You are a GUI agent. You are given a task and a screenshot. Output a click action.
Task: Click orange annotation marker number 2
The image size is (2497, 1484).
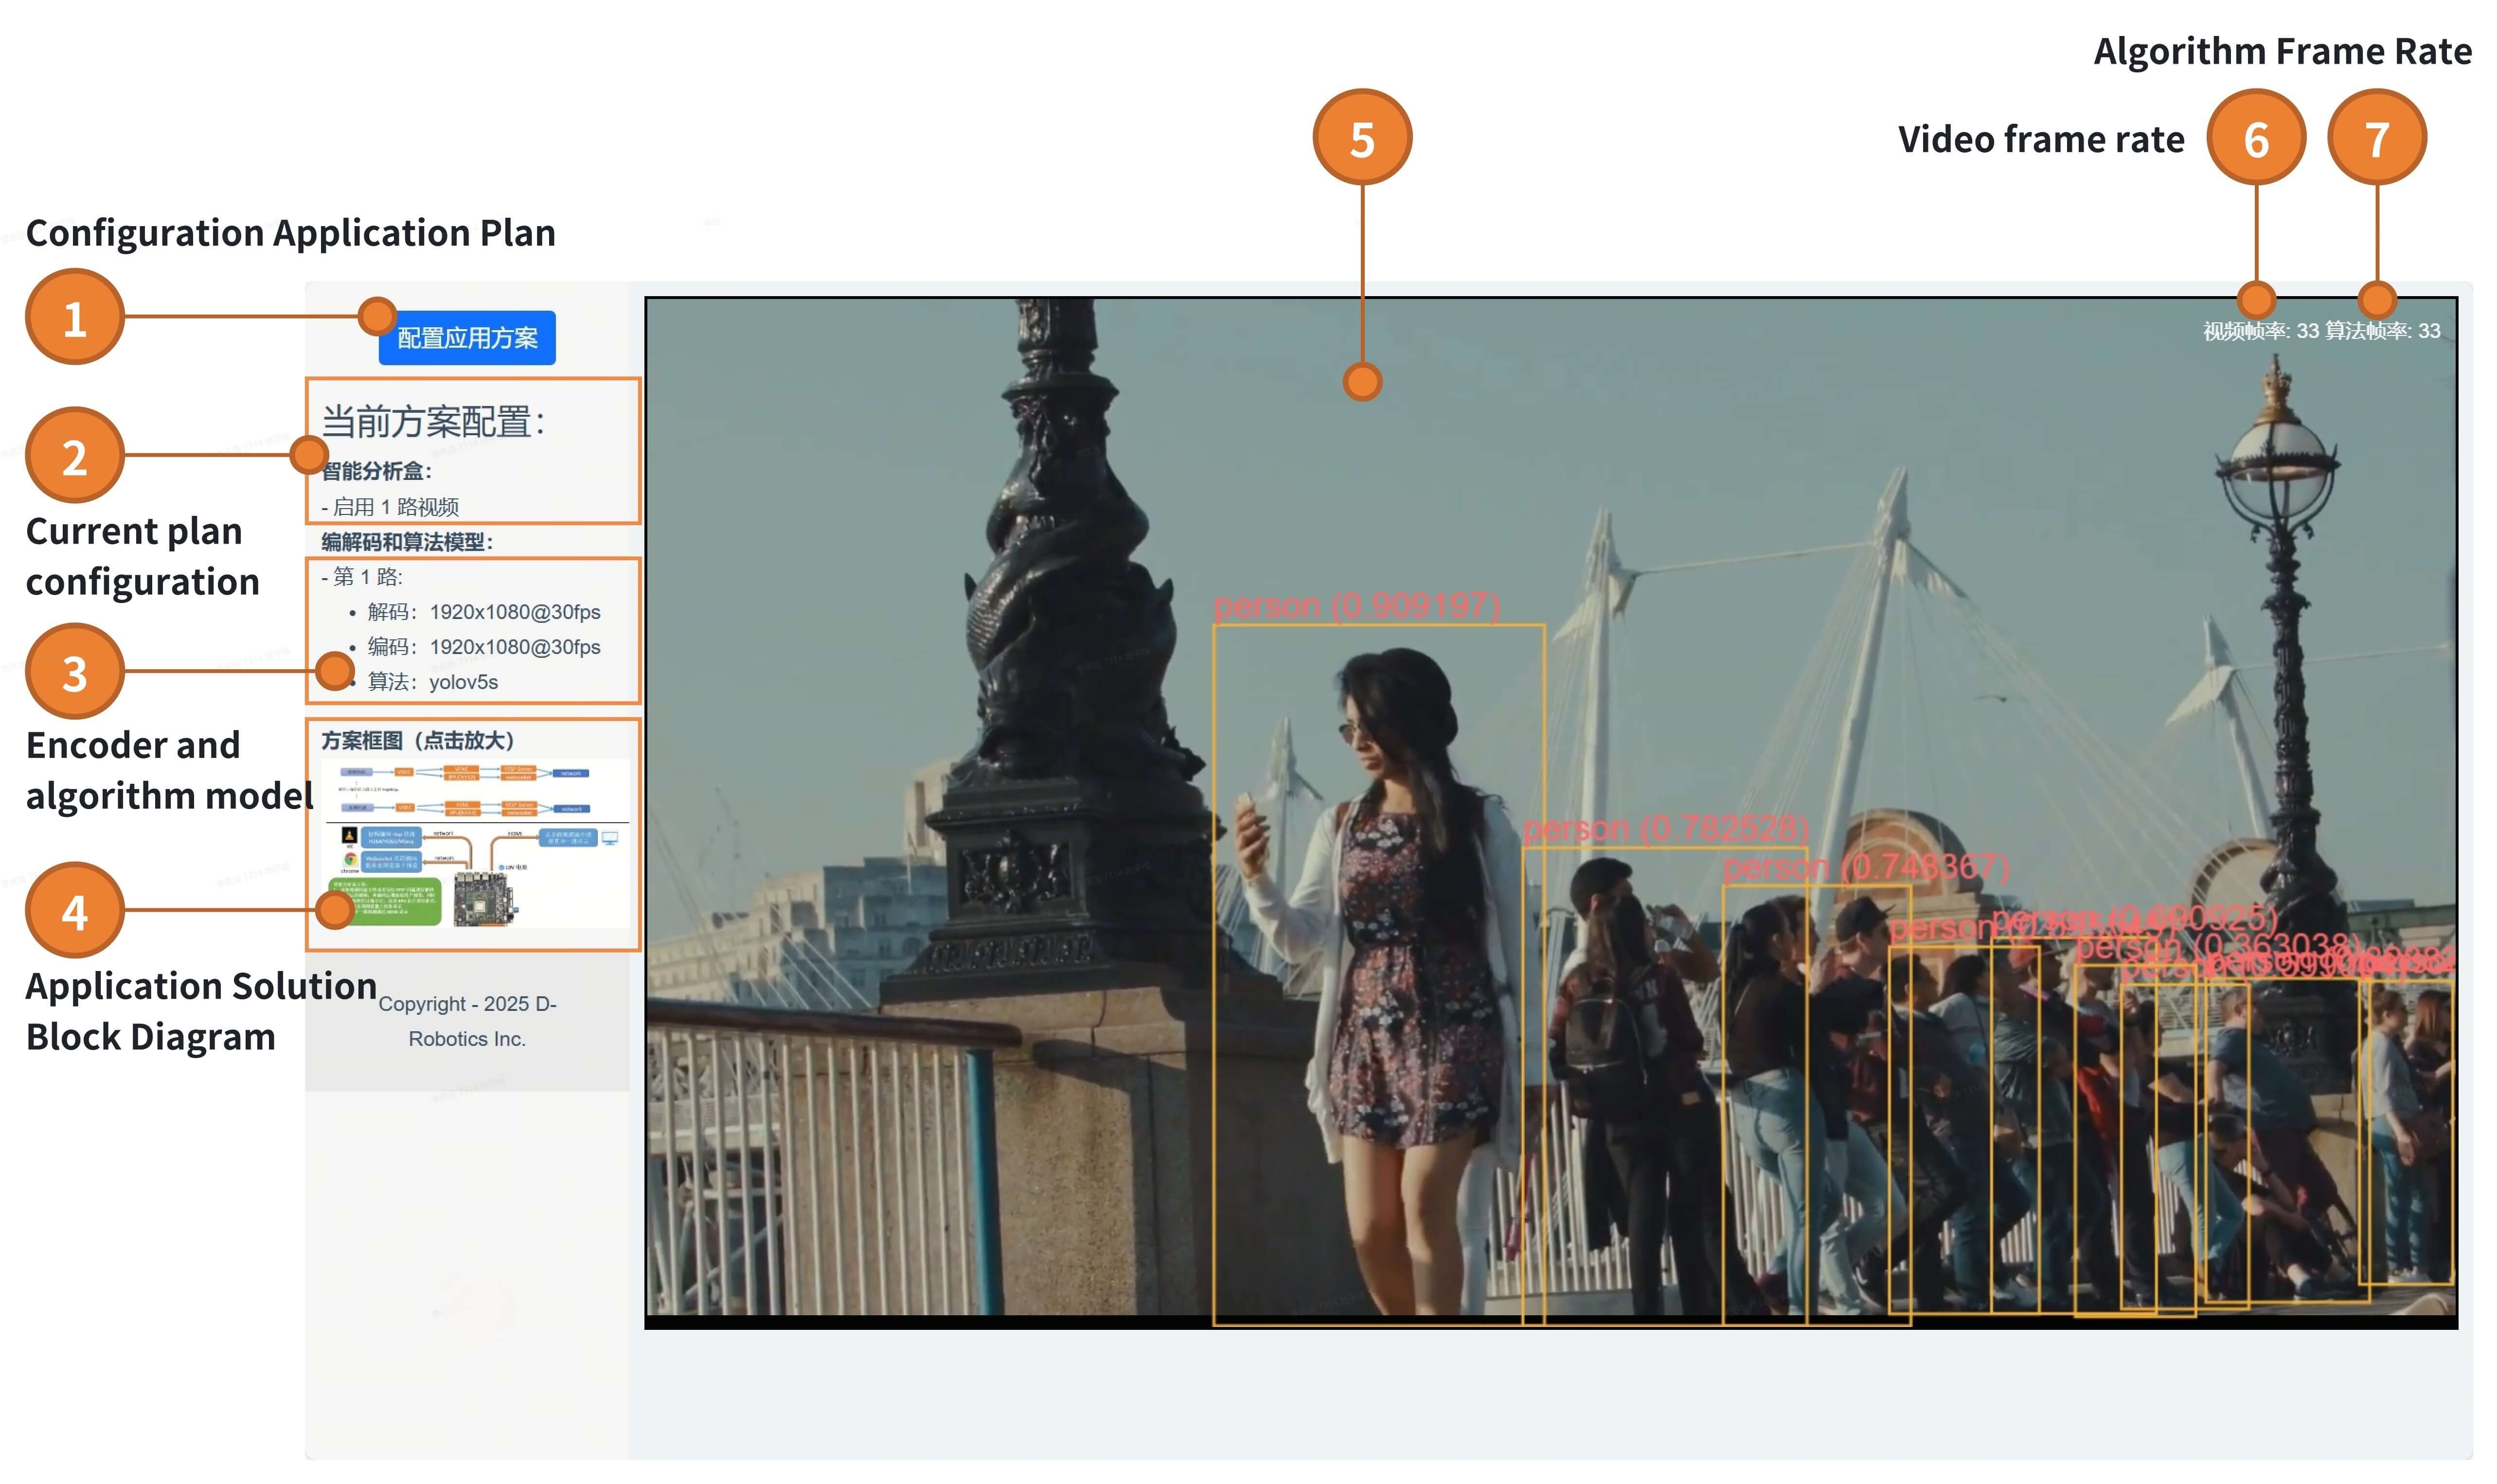tap(75, 455)
